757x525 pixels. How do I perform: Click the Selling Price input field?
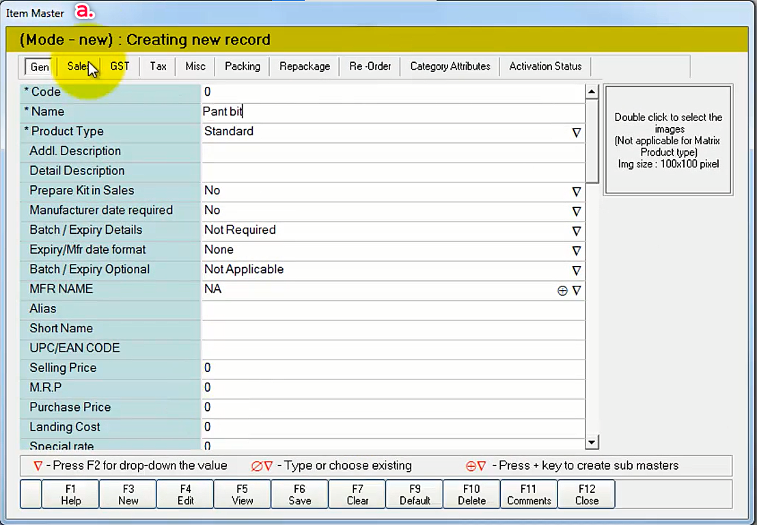[x=393, y=368]
